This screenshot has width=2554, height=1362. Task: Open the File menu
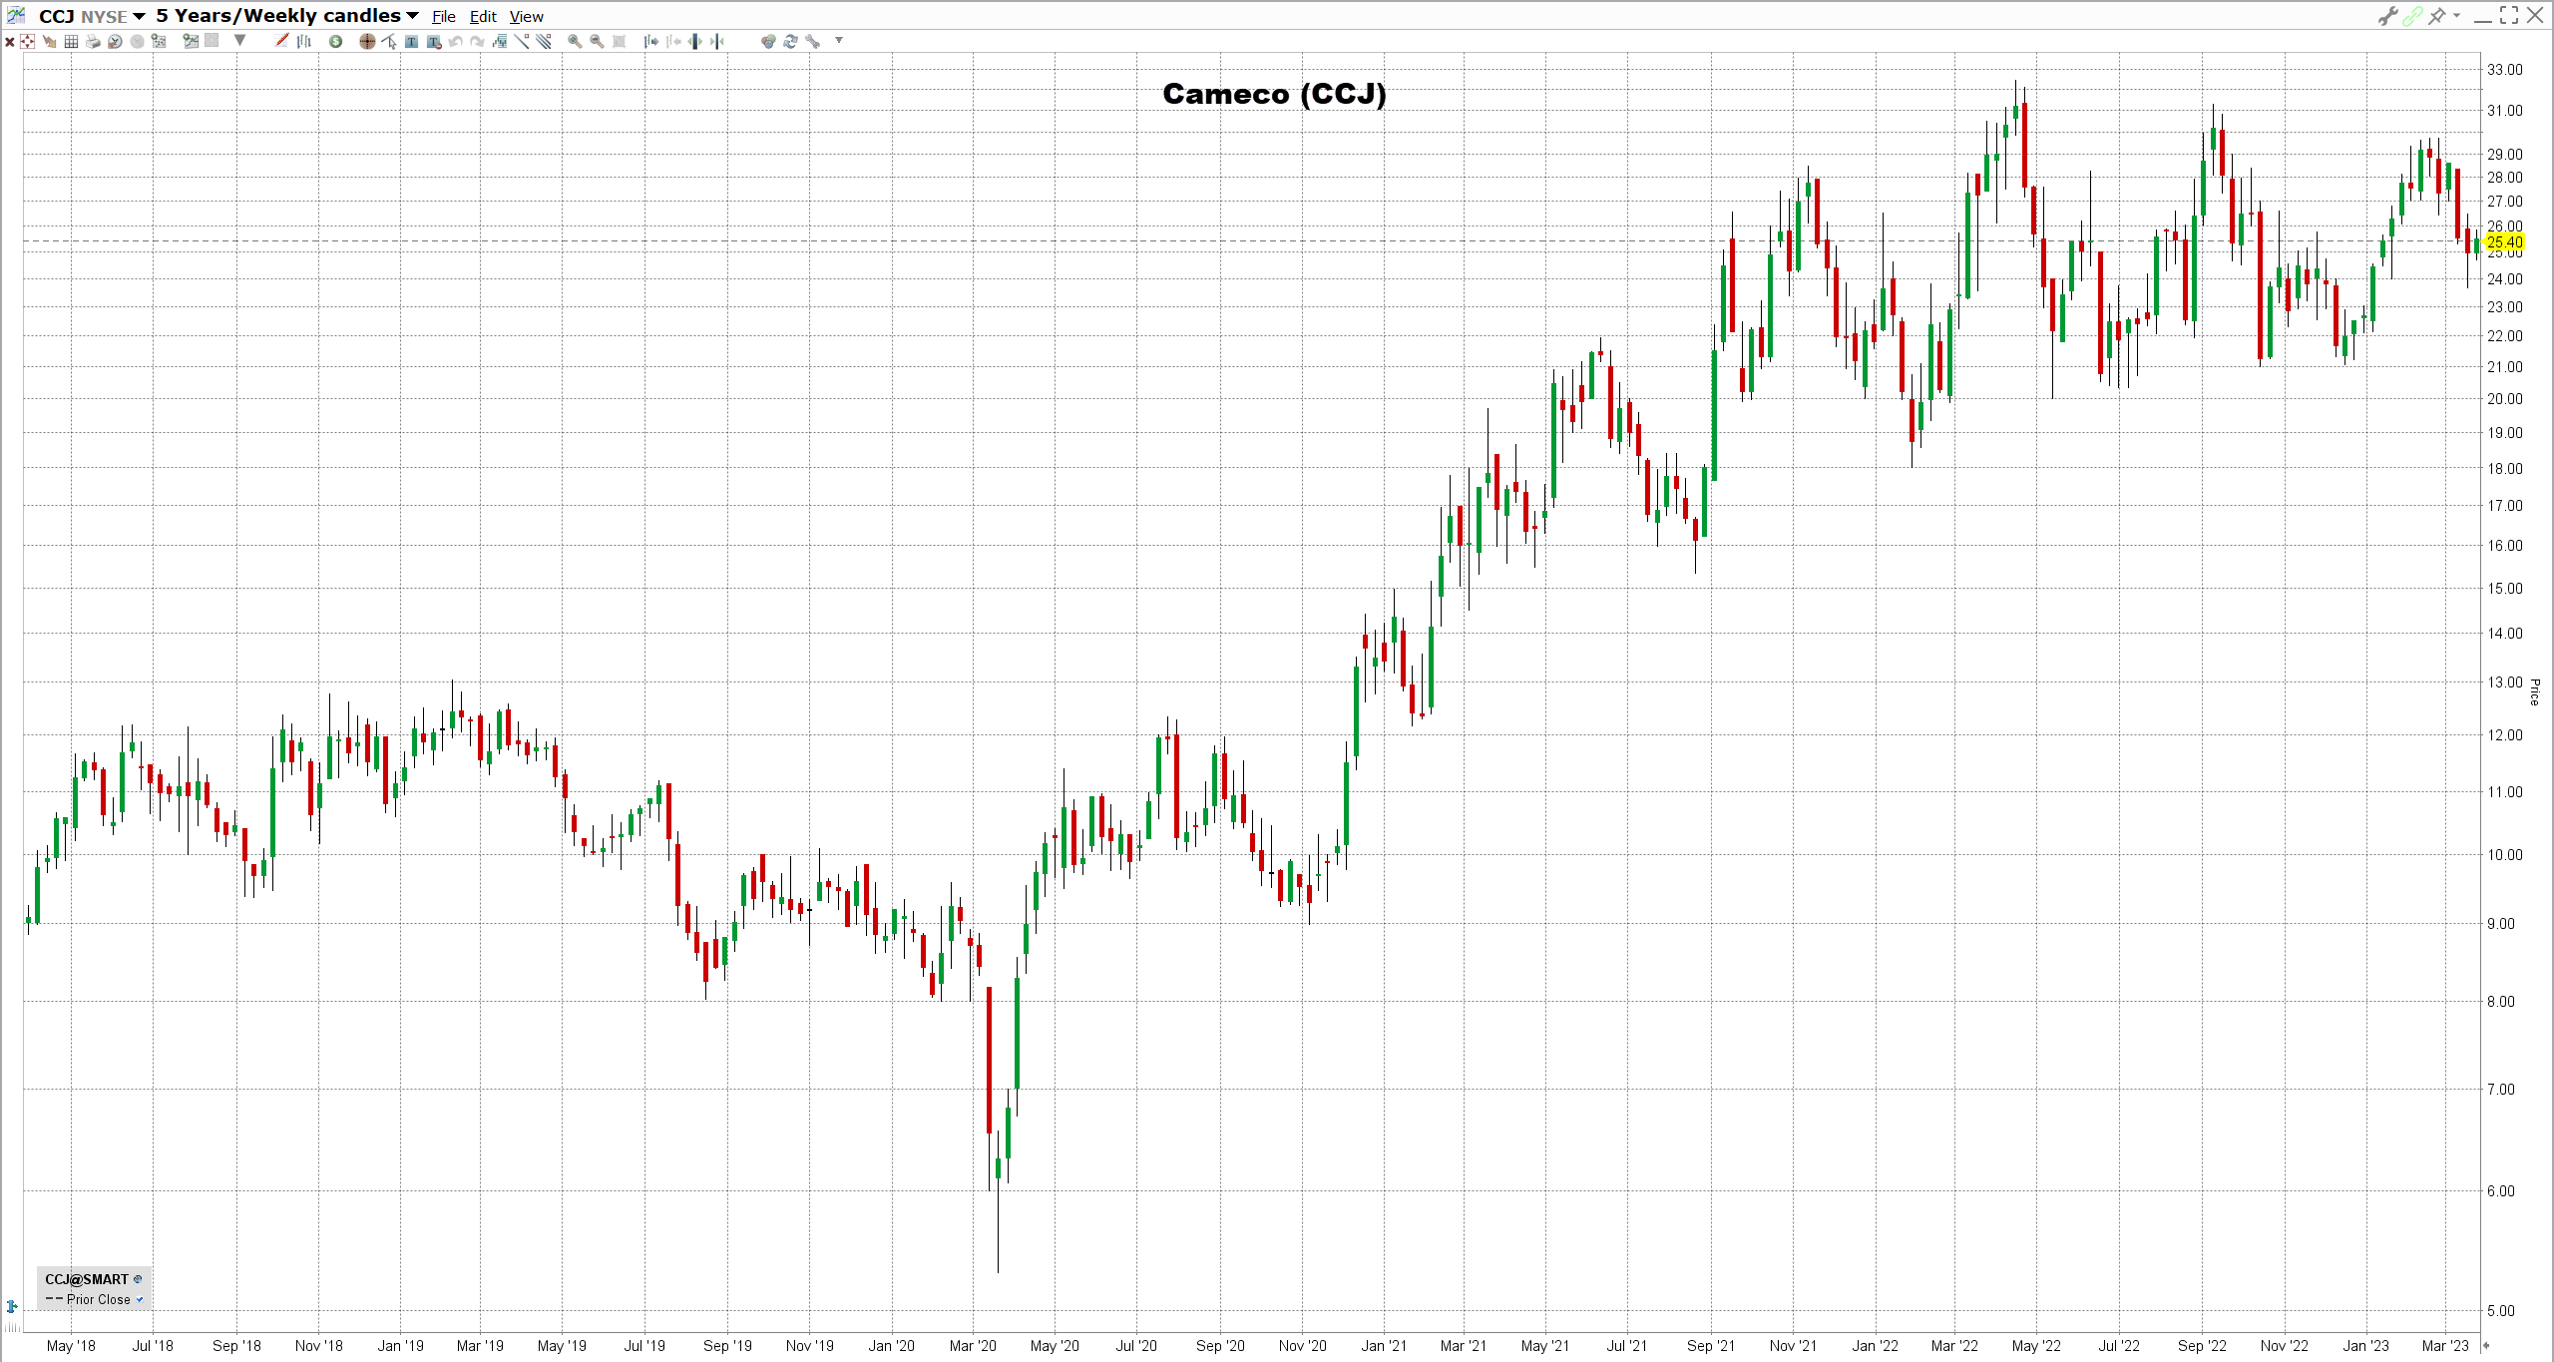click(444, 17)
